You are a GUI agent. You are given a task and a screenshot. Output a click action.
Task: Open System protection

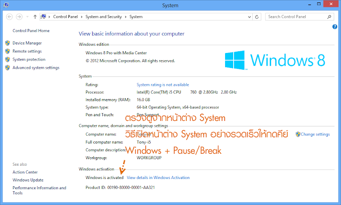(x=29, y=59)
